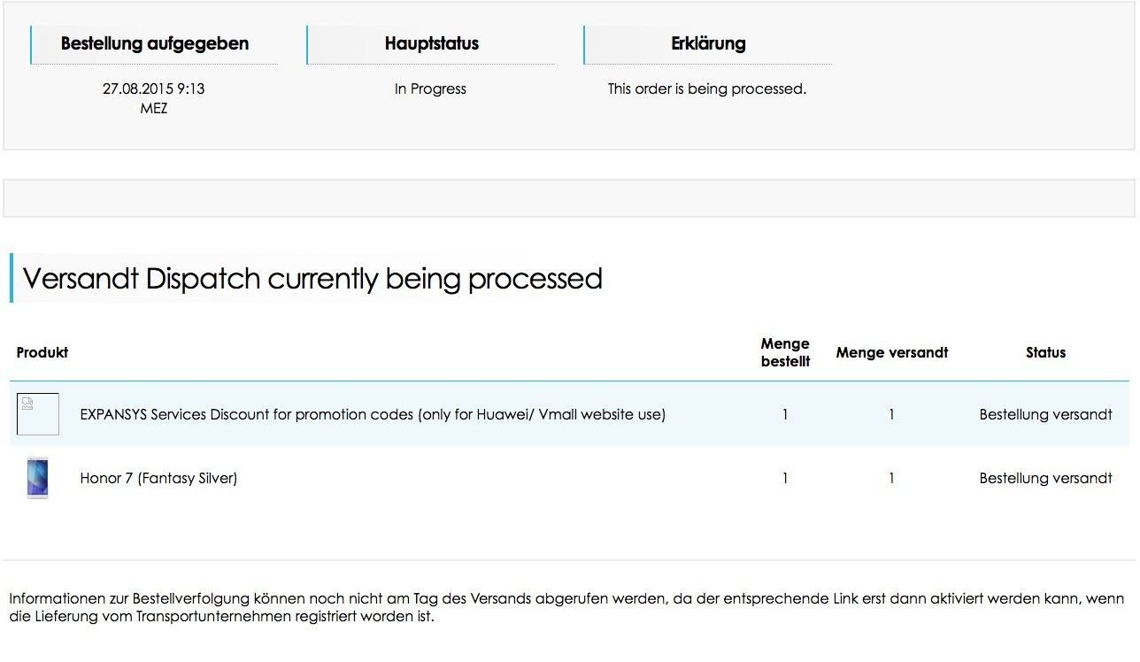Click ordered quantity in the Honor 7 row
Screen dimensions: 1140x662
[785, 478]
